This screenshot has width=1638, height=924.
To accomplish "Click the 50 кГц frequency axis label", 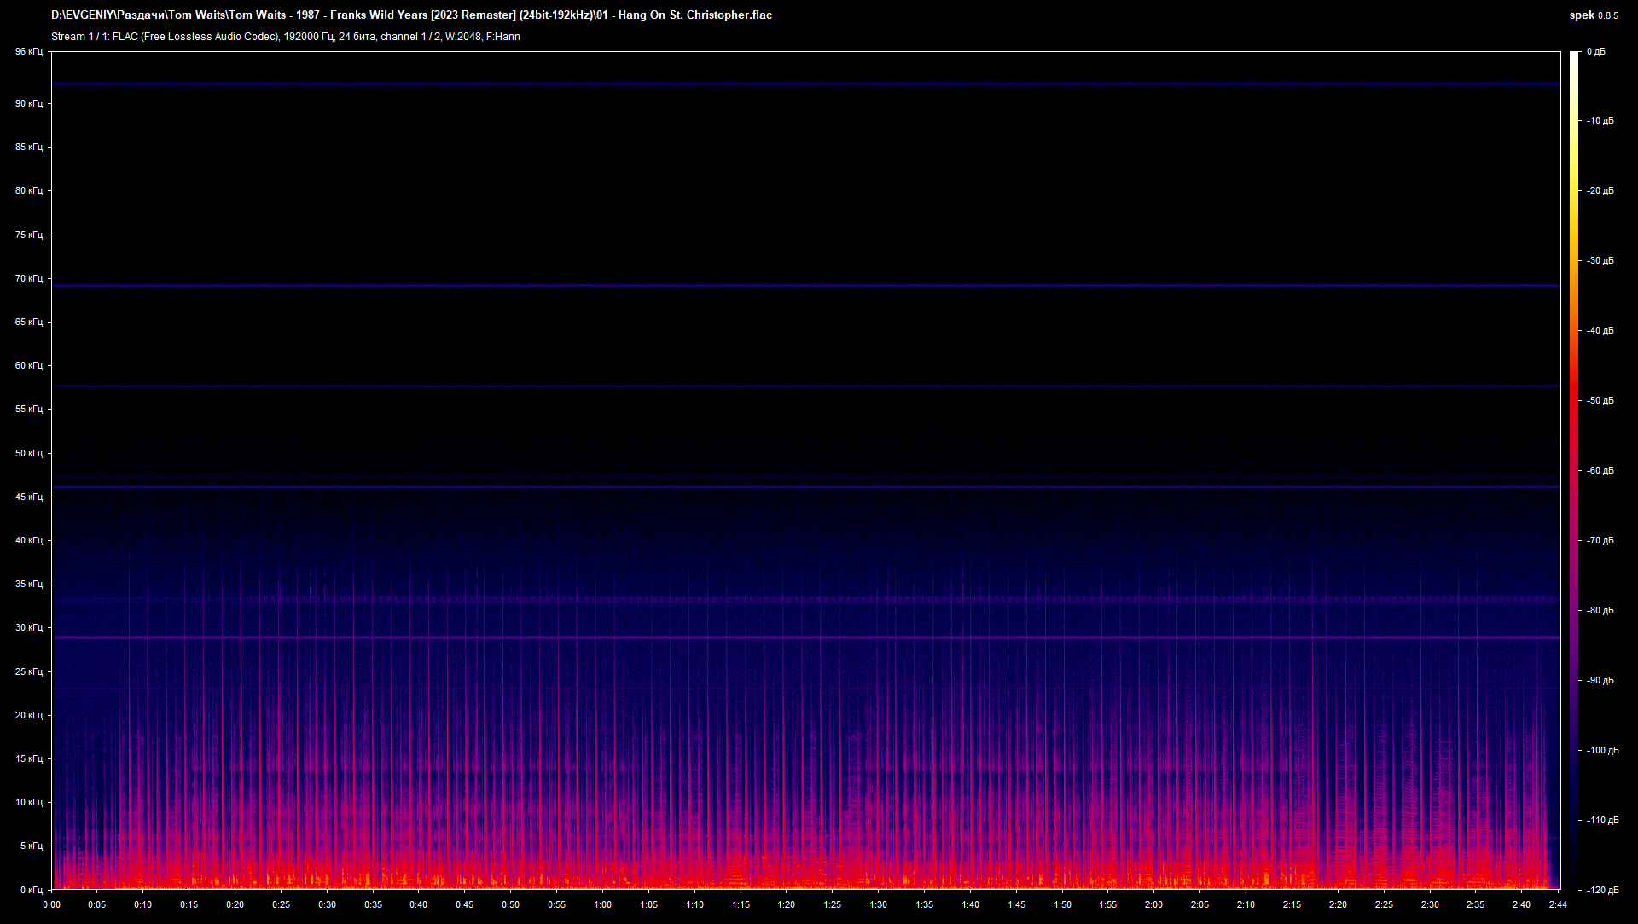I will click(x=28, y=453).
